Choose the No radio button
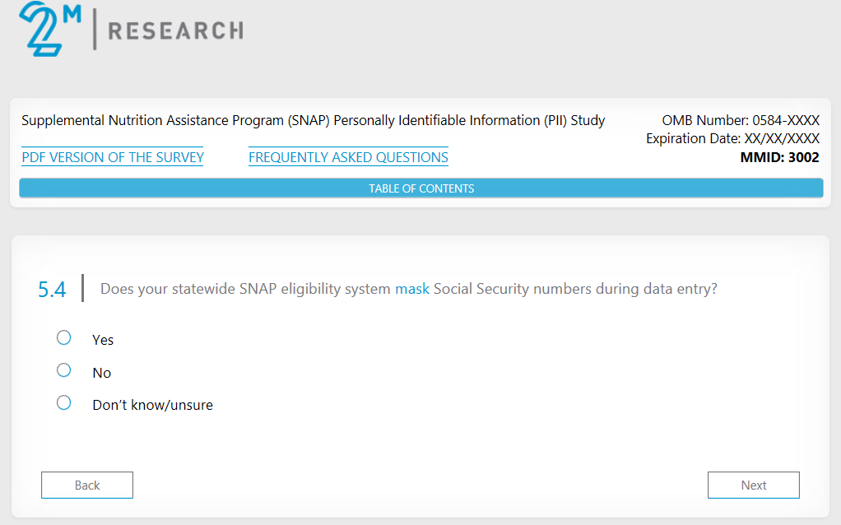The height and width of the screenshot is (525, 841). 64,370
